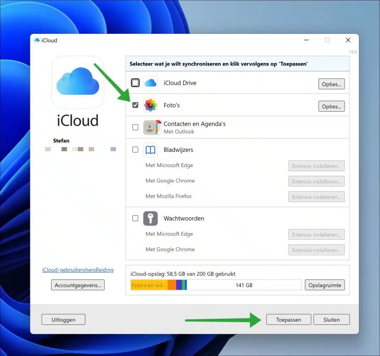Click the '141 GB' free space label
The height and width of the screenshot is (356, 380).
pyautogui.click(x=244, y=285)
